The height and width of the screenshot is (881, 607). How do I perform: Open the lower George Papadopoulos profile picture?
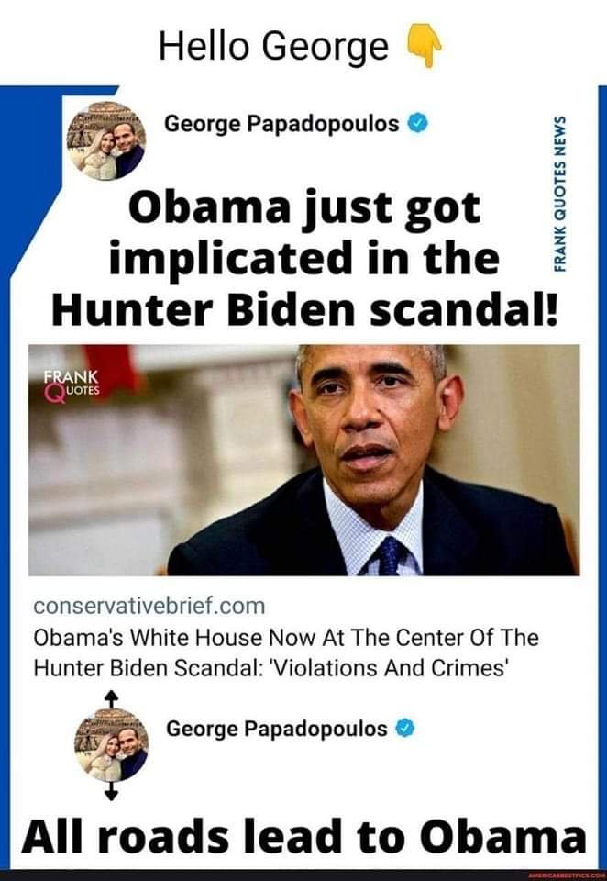tap(112, 745)
